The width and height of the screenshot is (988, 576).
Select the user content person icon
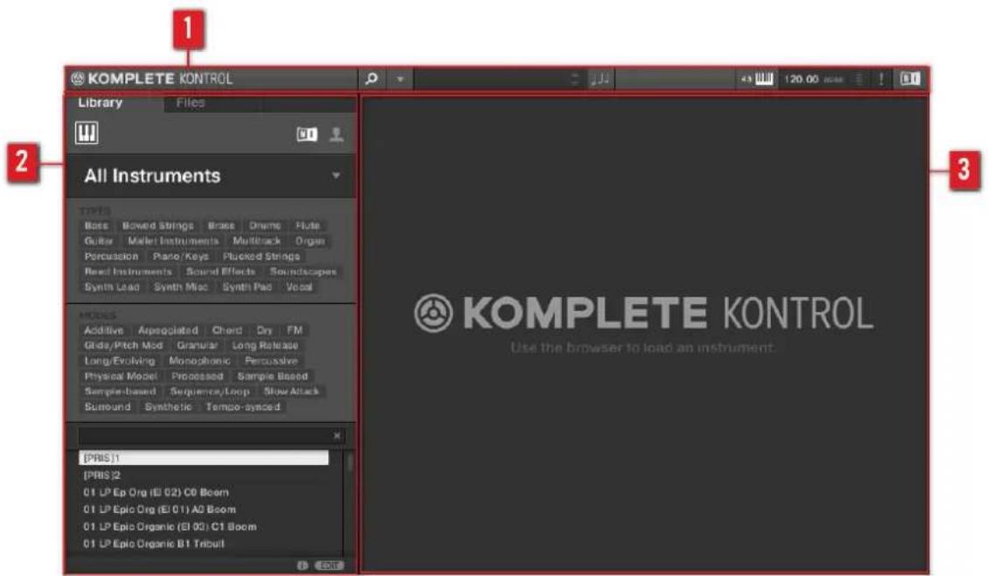(336, 134)
